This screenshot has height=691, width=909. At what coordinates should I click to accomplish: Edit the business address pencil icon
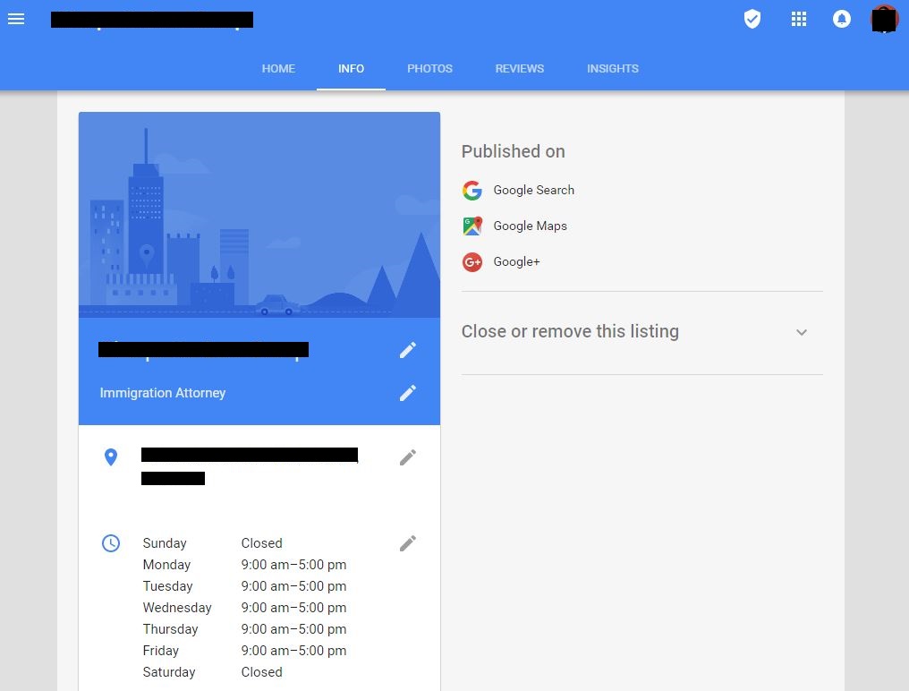[408, 457]
